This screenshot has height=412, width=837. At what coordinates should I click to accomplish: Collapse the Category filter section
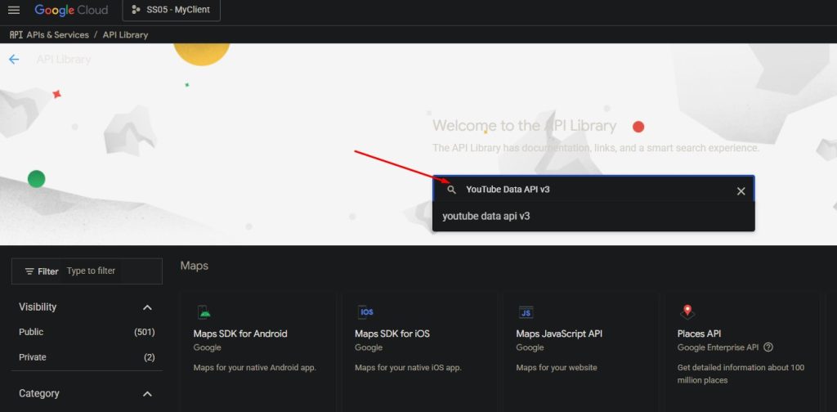pyautogui.click(x=147, y=394)
